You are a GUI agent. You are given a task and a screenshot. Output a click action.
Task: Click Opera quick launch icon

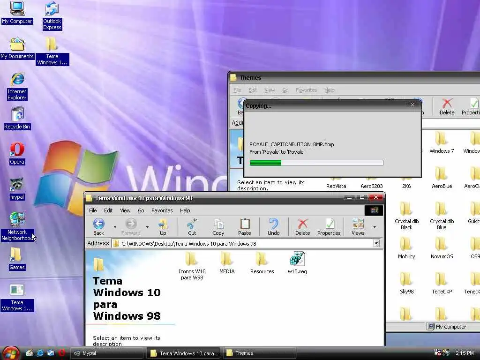pos(61,353)
